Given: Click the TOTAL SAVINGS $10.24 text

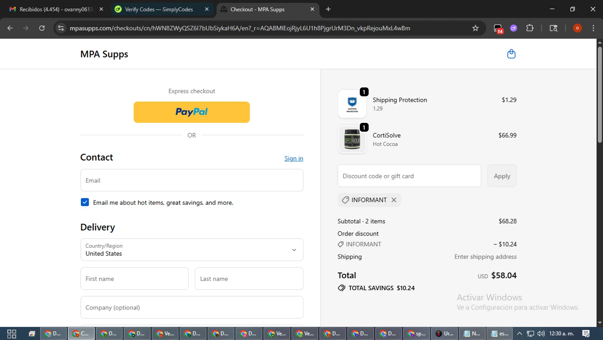Looking at the screenshot, I should point(381,288).
